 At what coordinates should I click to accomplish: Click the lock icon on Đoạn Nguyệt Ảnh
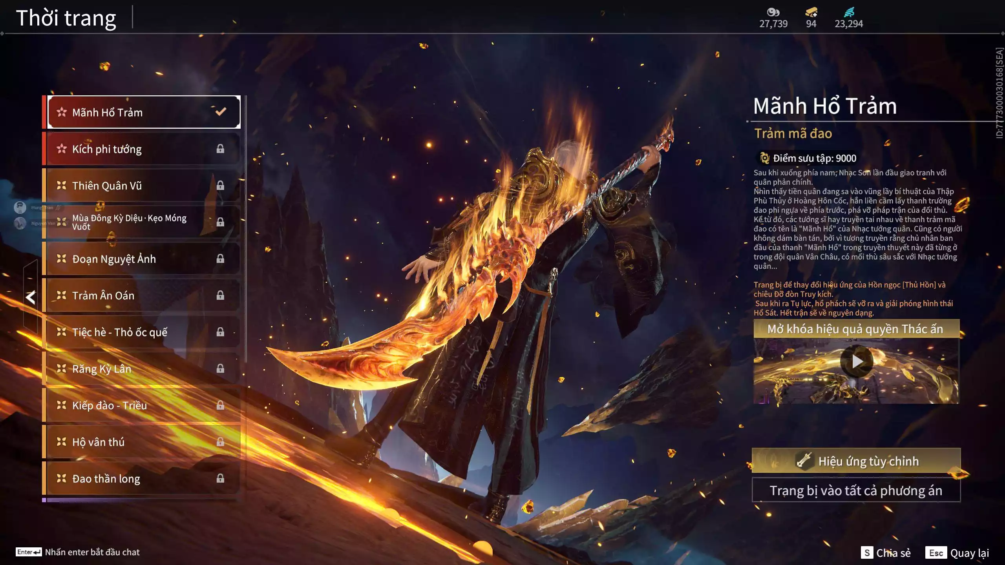tap(220, 258)
